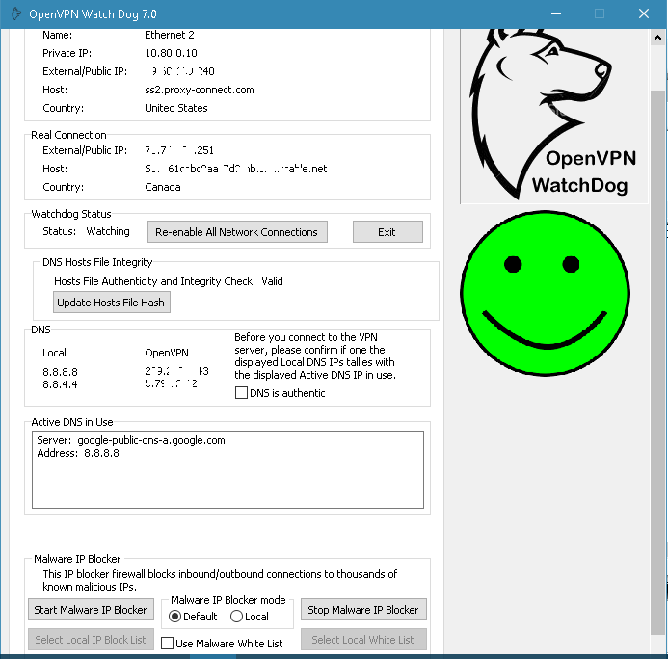Click the Ethernet 2 adapter name

click(x=169, y=35)
